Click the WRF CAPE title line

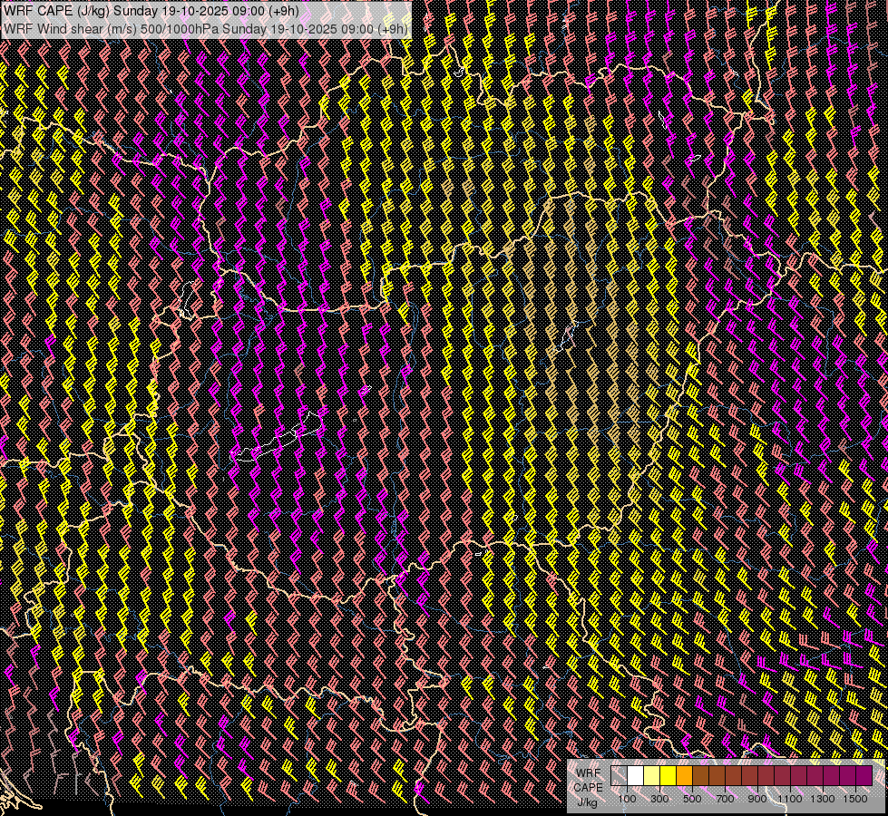(x=151, y=11)
